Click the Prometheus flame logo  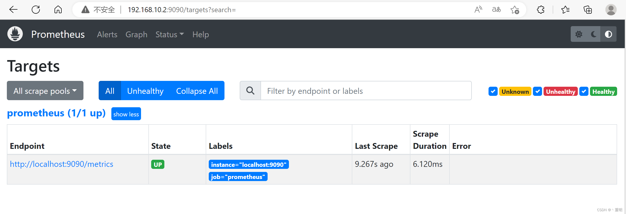coord(15,34)
